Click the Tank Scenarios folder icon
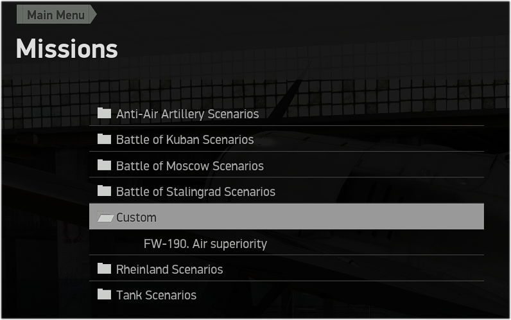This screenshot has width=511, height=320. [x=104, y=295]
